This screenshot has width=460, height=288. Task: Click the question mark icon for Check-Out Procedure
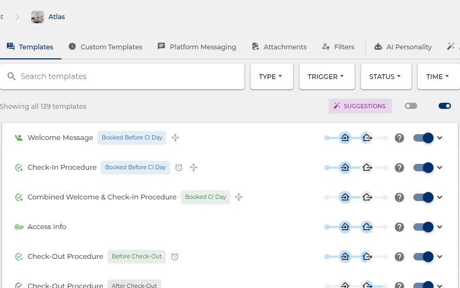point(399,257)
